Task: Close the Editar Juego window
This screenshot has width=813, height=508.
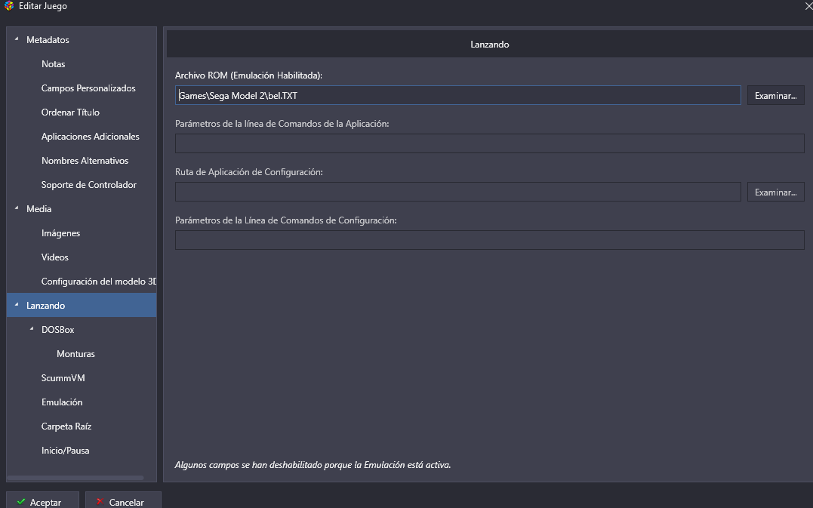Action: [x=808, y=6]
